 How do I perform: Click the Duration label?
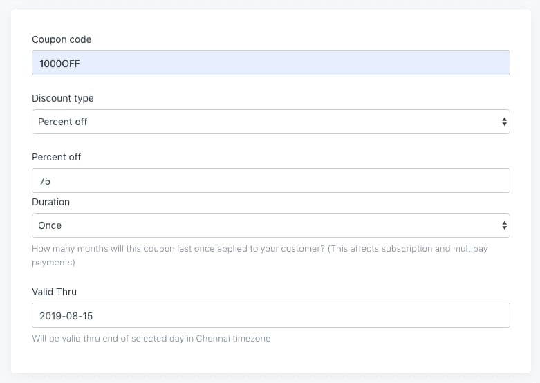tap(50, 202)
